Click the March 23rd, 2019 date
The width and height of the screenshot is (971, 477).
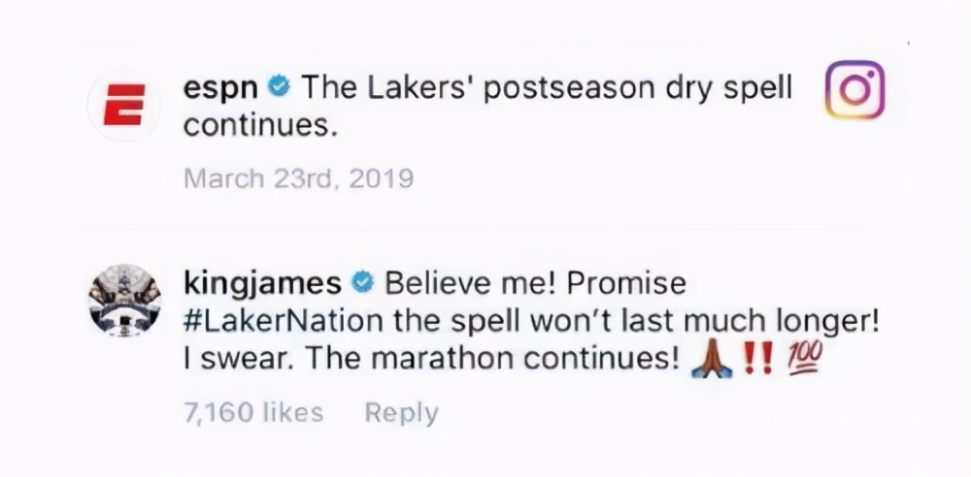tap(298, 178)
